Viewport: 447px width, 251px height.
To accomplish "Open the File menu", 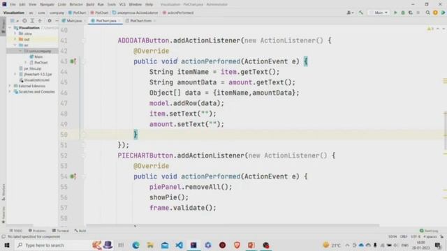I will (x=13, y=4).
